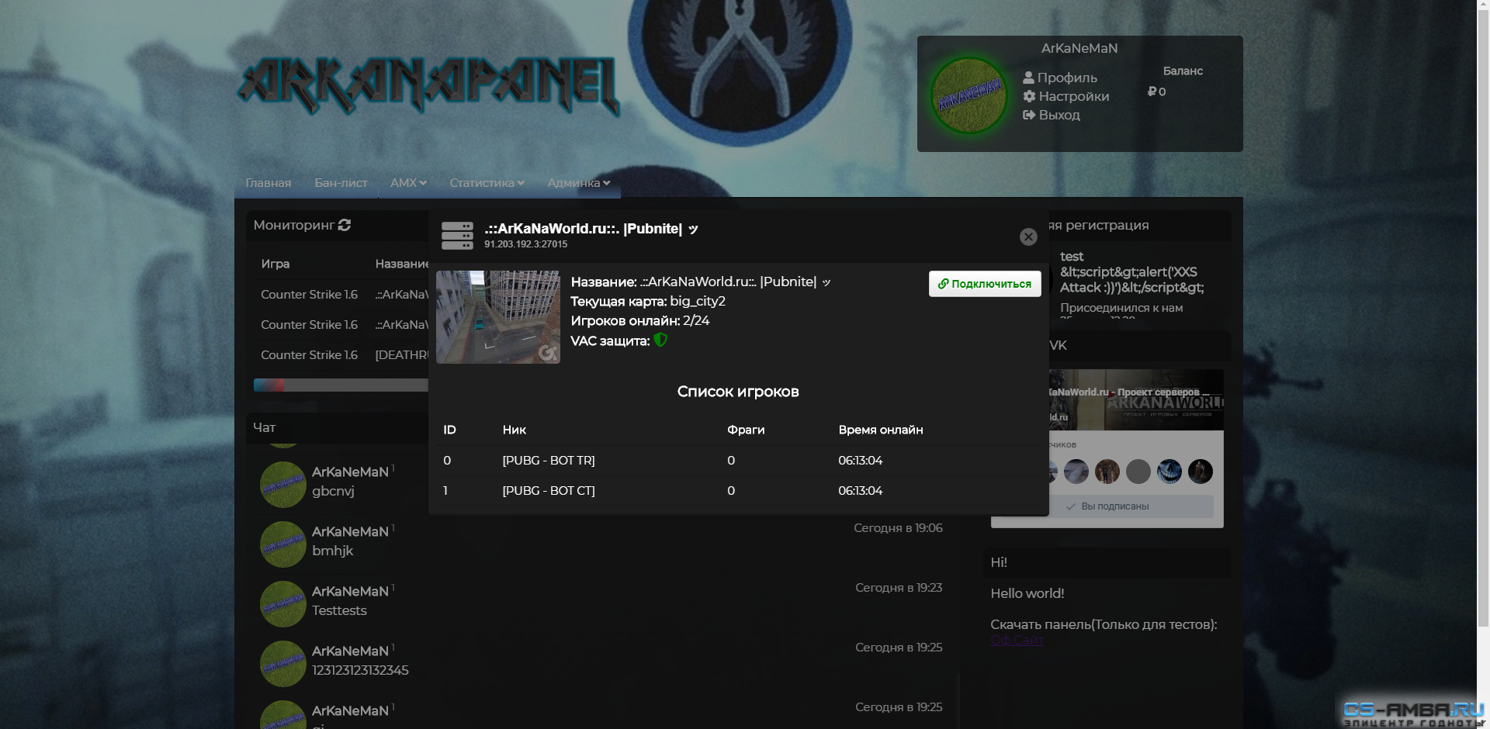Refresh the Мониторинг server list
Screen dimensions: 1490x729
point(345,225)
